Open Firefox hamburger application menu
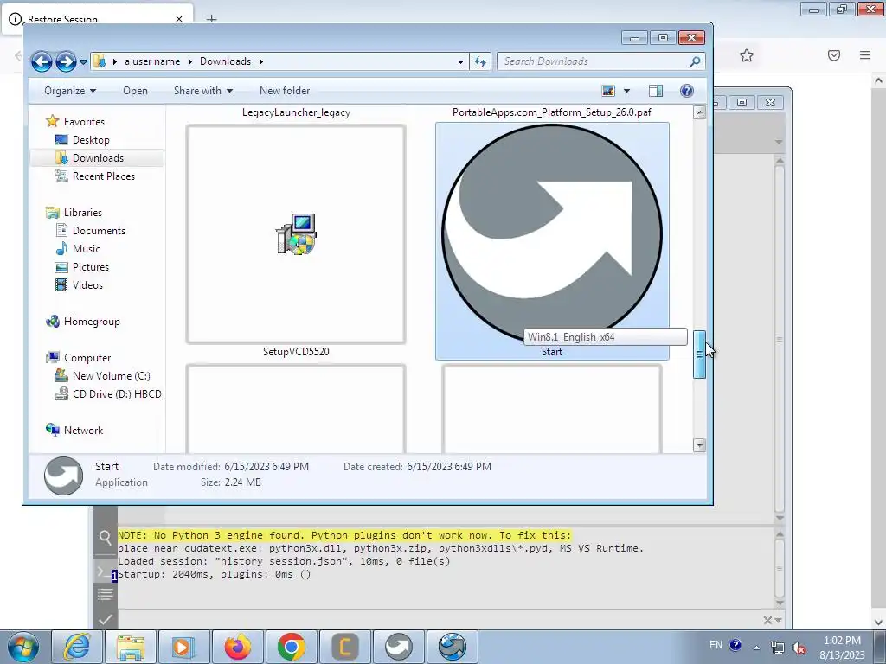The width and height of the screenshot is (886, 664). (x=865, y=55)
